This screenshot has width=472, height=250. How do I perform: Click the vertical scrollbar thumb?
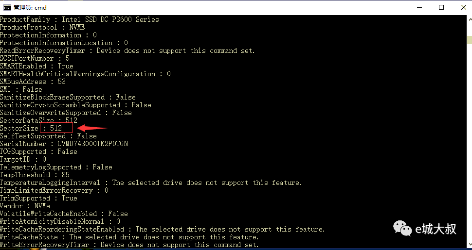coord(470,40)
